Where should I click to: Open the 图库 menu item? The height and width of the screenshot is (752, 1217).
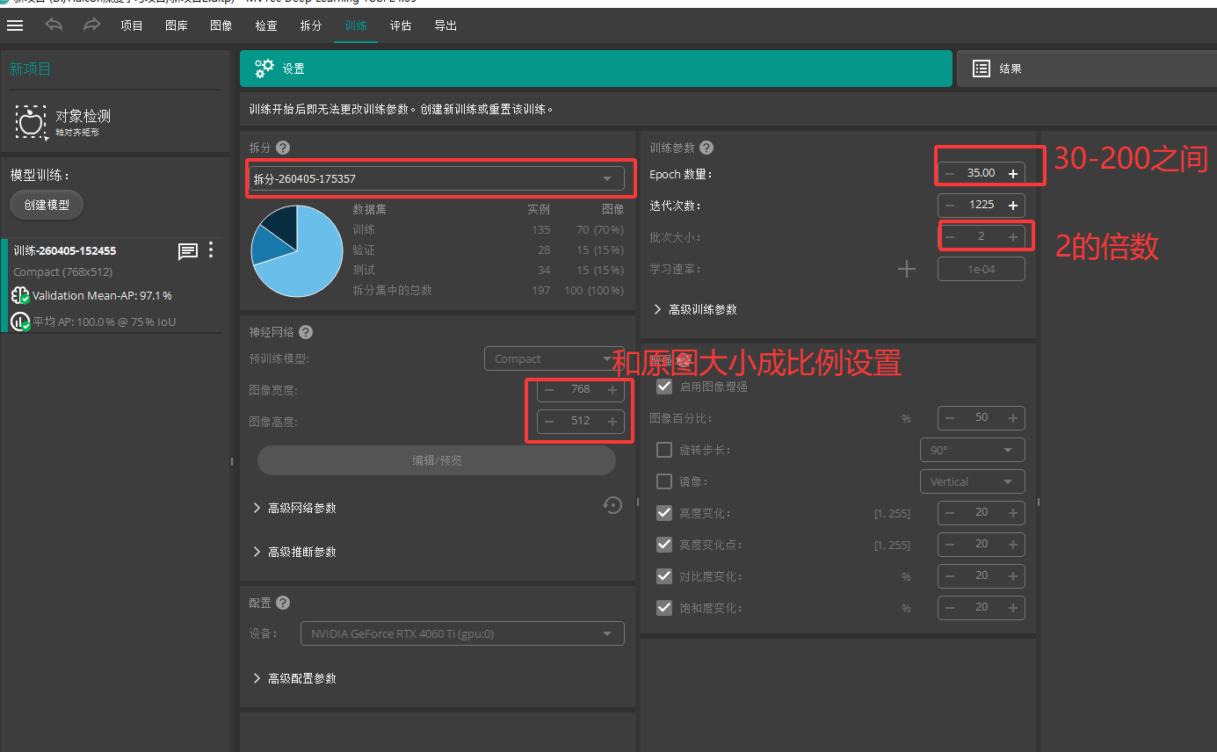coord(176,25)
